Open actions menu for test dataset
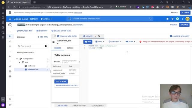This screenshot has width=192, height=108. pyautogui.click(x=48, y=62)
